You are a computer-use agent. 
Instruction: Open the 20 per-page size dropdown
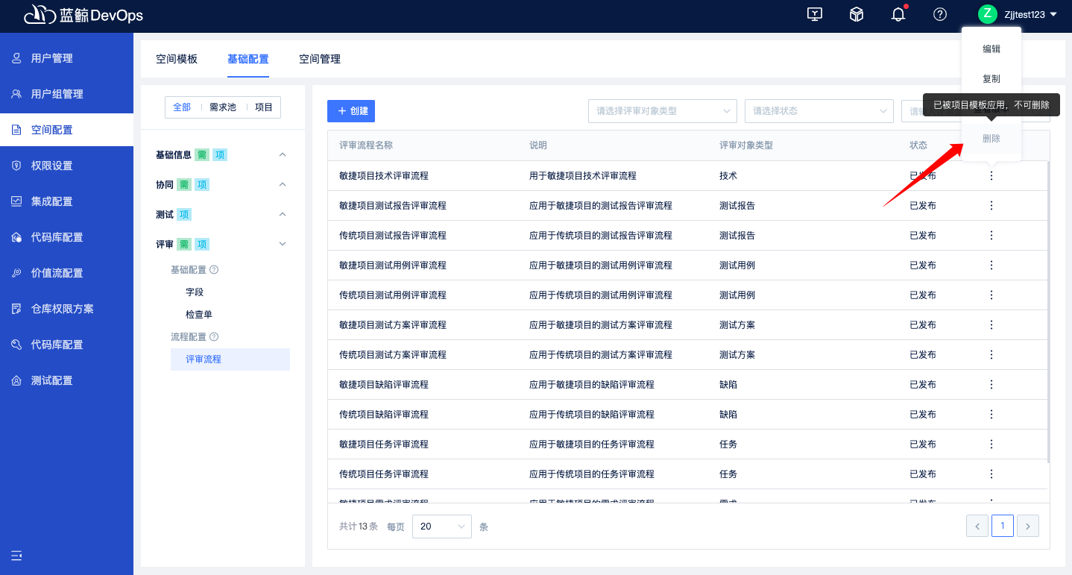442,527
